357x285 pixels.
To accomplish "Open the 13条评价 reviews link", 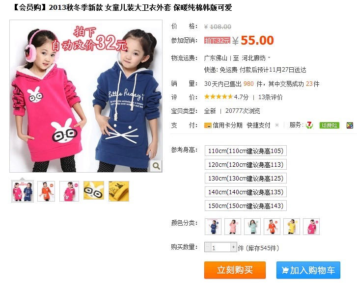I will 270,97.
